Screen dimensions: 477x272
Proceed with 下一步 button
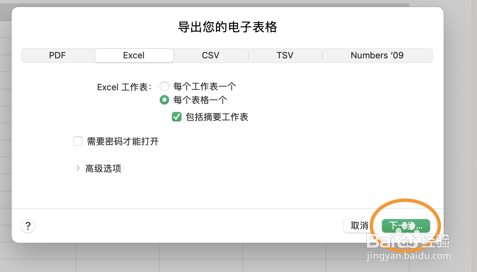(x=406, y=226)
